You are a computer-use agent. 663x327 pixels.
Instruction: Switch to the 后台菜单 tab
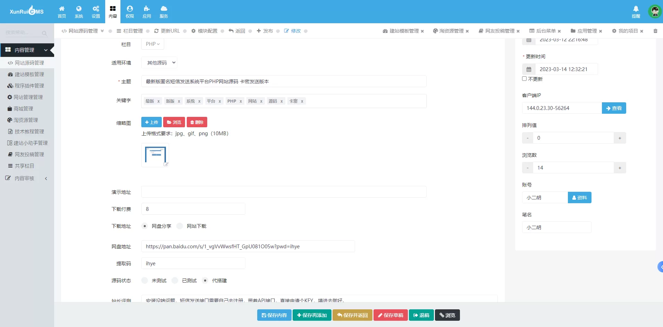pyautogui.click(x=545, y=31)
